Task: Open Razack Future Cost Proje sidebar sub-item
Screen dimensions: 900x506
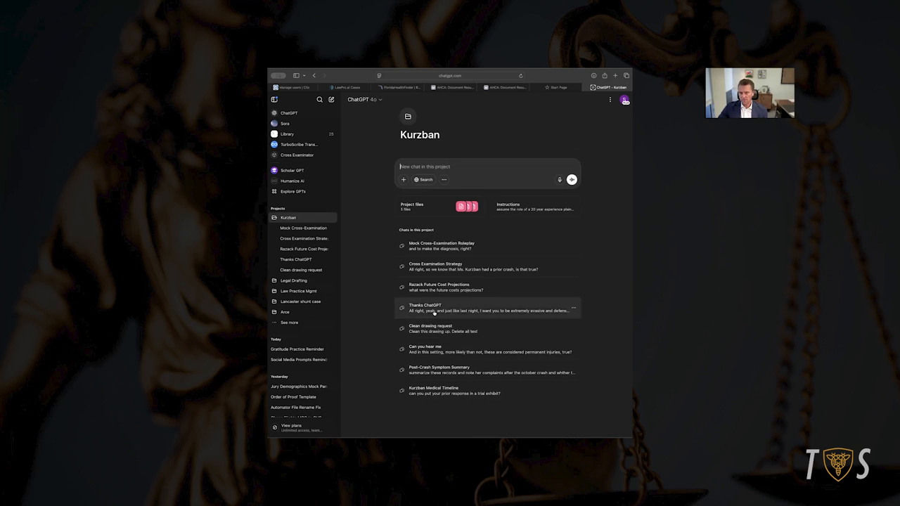Action: click(x=304, y=249)
